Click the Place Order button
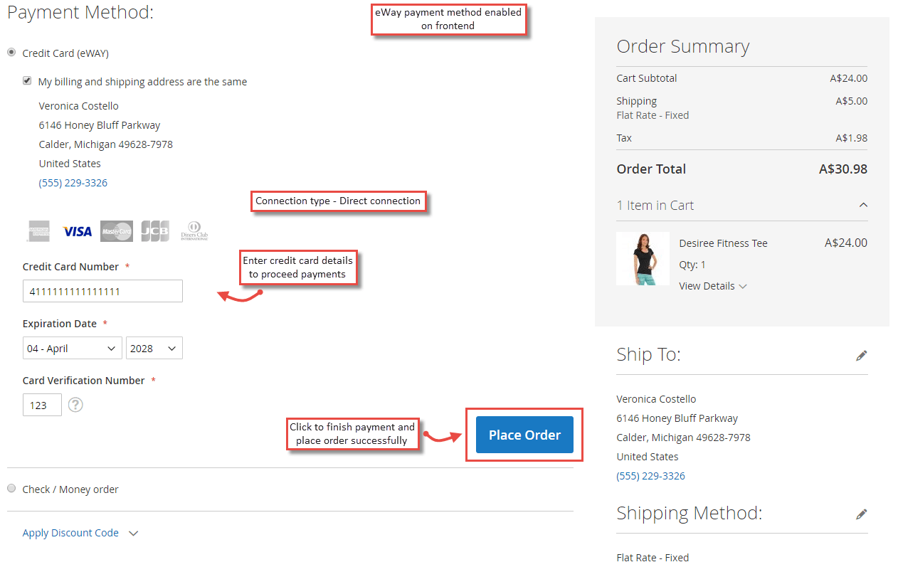This screenshot has width=898, height=567. [x=524, y=434]
